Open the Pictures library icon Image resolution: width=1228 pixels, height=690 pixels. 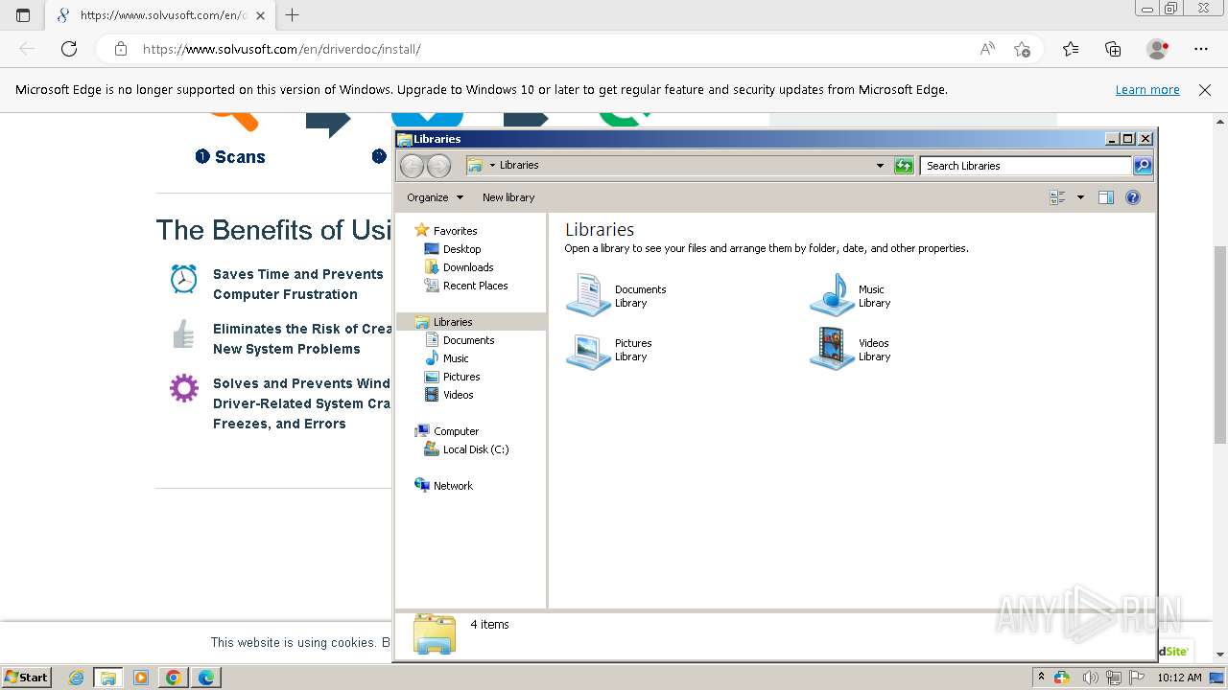588,350
